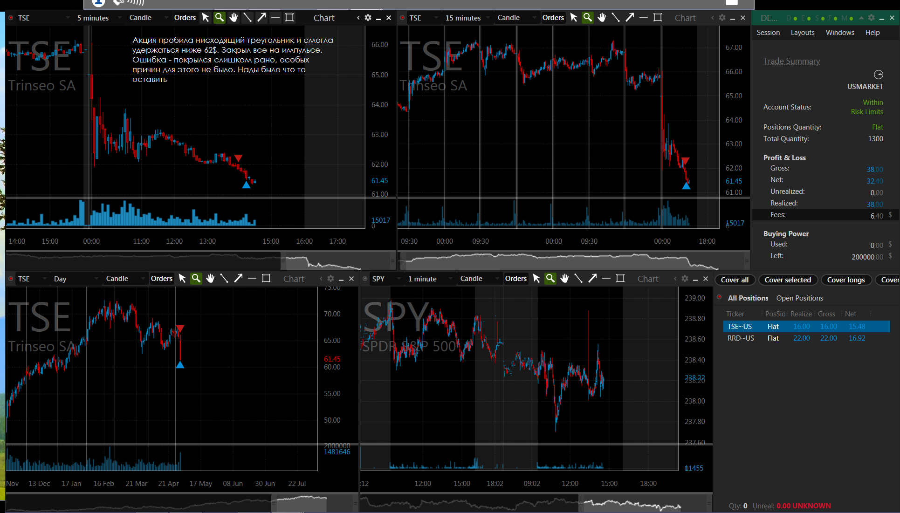Switch to the Open Positions tab

800,298
